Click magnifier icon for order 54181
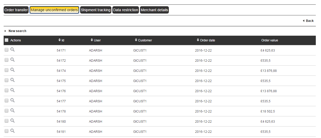This screenshot has width=321, height=138. tap(12, 131)
